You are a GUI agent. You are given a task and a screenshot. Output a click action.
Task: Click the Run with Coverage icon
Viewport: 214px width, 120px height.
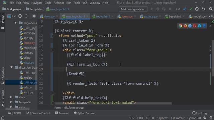pos(164,9)
